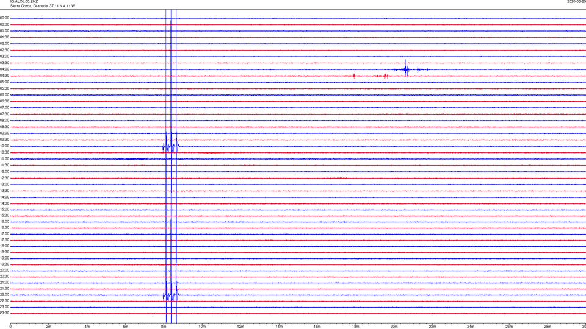Select the 19:00 trace time label
586x329 pixels.
[4, 258]
